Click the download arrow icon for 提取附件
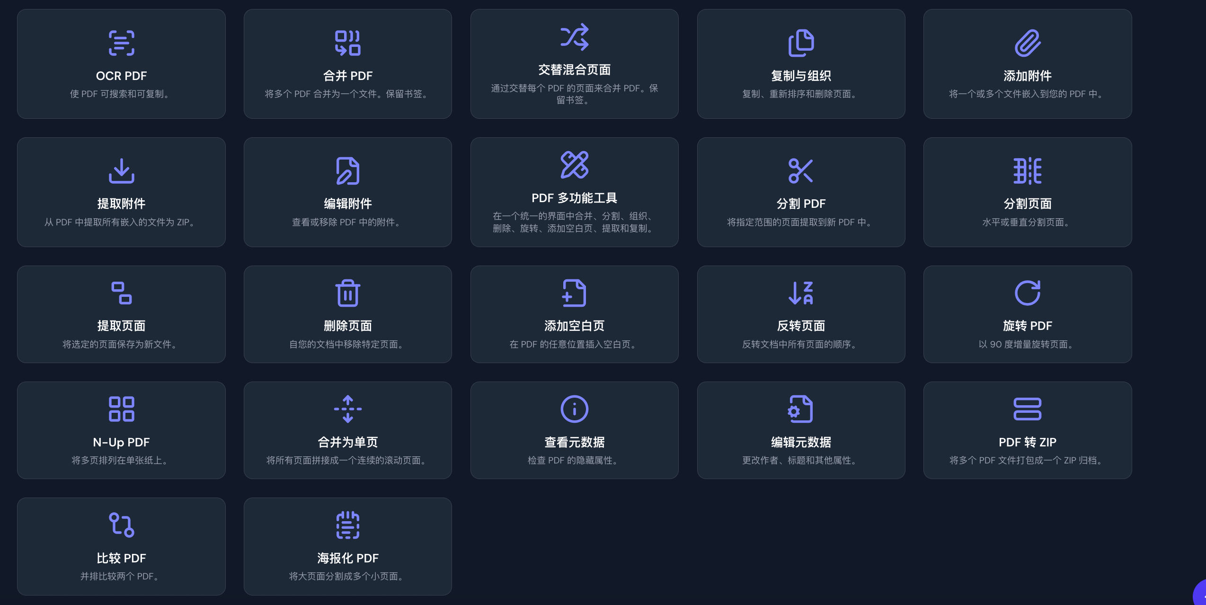Screen dimensions: 1206x605 [x=121, y=171]
